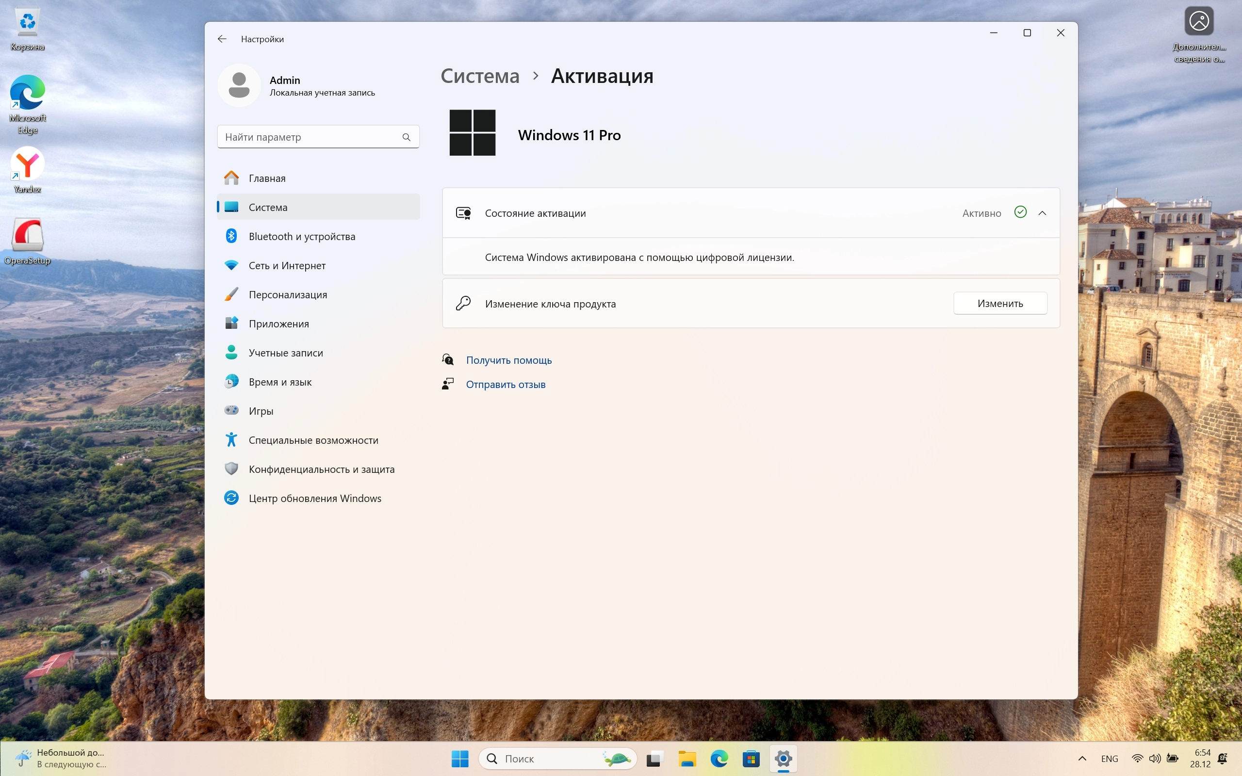
Task: Click the Система breadcrumb
Action: coord(480,76)
